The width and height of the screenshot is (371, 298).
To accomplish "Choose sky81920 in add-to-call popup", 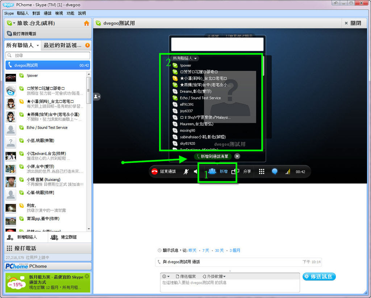I will (187, 143).
